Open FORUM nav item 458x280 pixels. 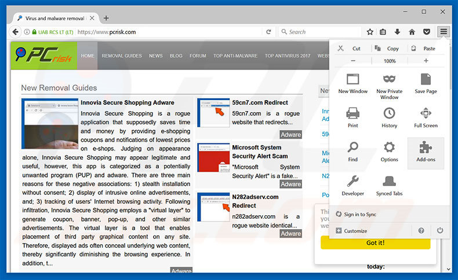[x=198, y=56]
